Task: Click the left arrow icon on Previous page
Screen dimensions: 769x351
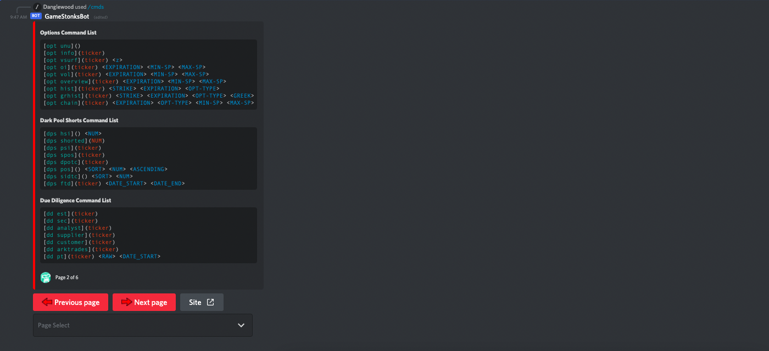Action: 47,302
